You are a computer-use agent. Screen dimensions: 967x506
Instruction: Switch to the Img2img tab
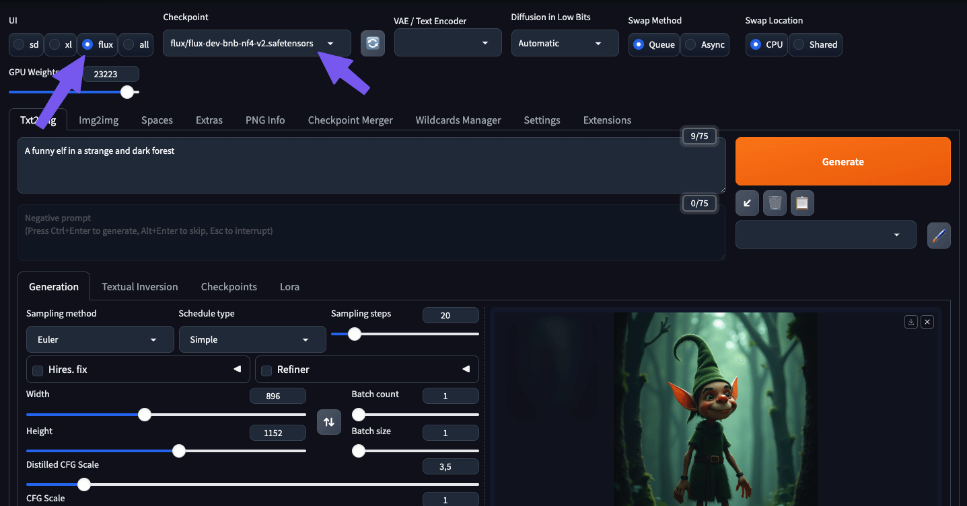[98, 120]
